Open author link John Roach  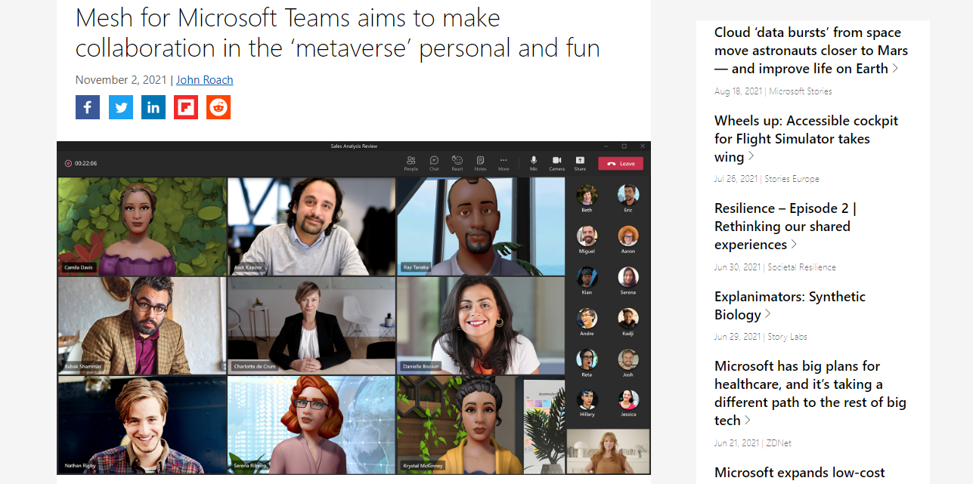(x=205, y=80)
